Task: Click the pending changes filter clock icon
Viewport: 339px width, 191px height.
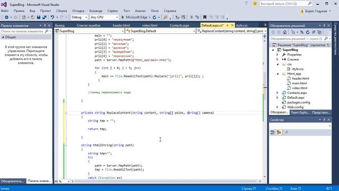Action: pyautogui.click(x=293, y=32)
